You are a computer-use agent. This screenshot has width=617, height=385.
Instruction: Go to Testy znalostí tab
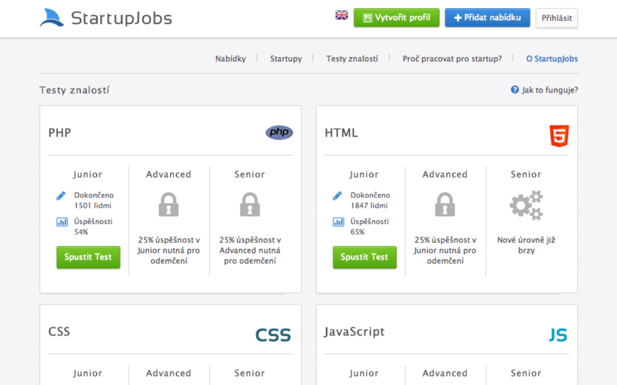[x=352, y=59]
